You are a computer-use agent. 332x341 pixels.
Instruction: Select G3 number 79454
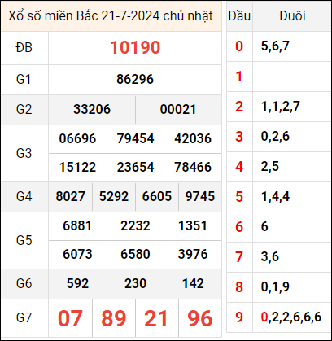[x=135, y=138]
